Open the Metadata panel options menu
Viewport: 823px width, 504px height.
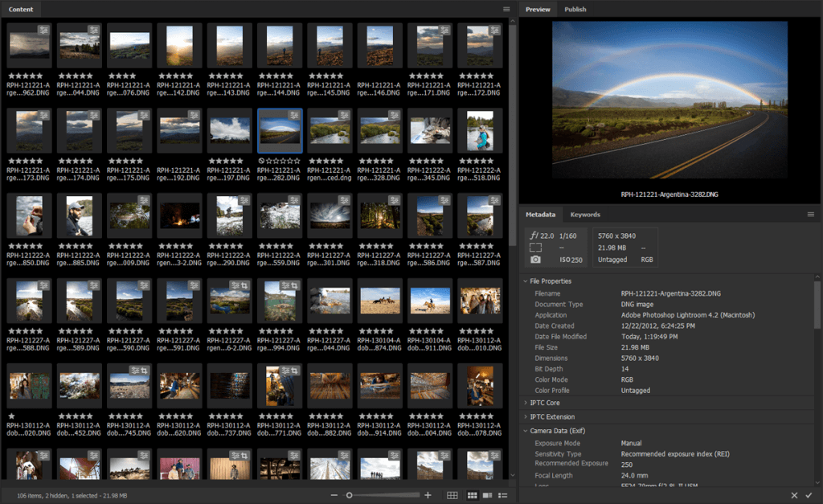tap(811, 215)
